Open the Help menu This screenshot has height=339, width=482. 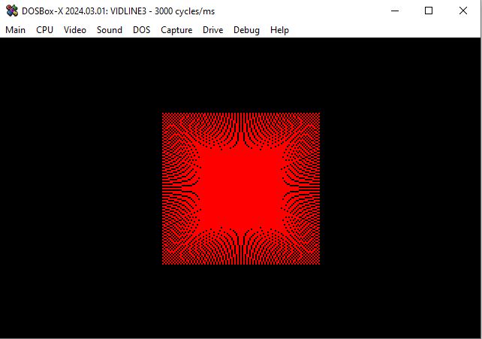[x=279, y=30]
